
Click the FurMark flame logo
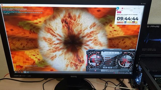click(x=19, y=68)
